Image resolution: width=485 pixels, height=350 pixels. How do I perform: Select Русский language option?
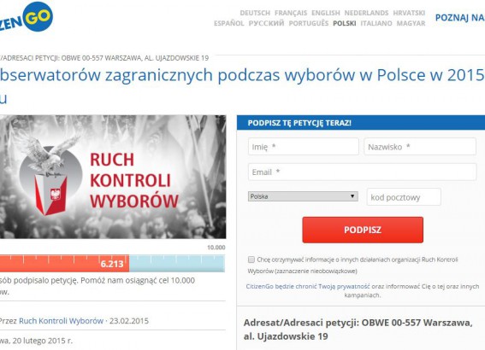(266, 23)
